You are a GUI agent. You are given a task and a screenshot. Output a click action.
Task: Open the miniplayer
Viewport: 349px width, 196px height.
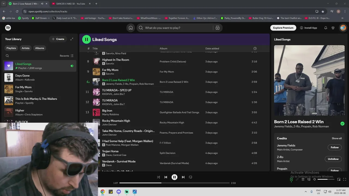(x=339, y=179)
